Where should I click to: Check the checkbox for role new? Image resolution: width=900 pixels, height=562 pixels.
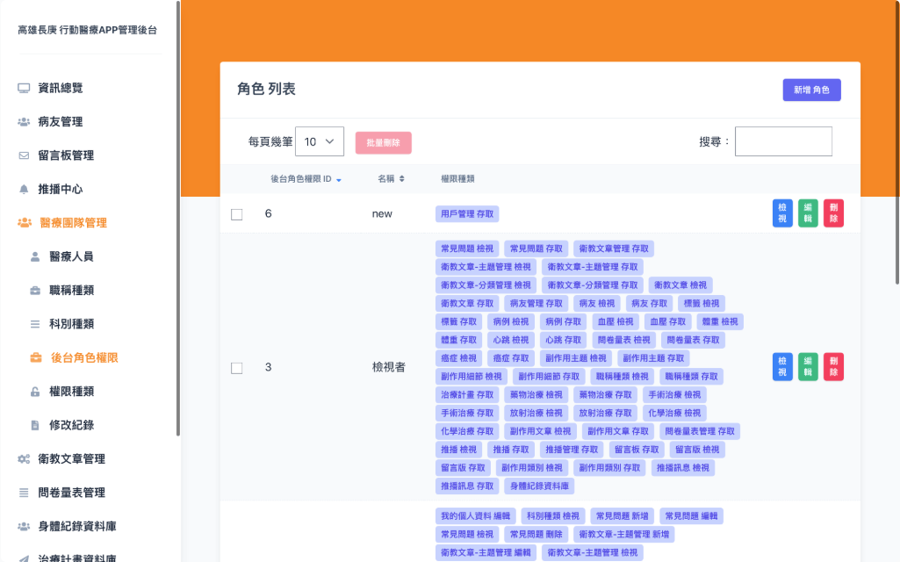[236, 213]
